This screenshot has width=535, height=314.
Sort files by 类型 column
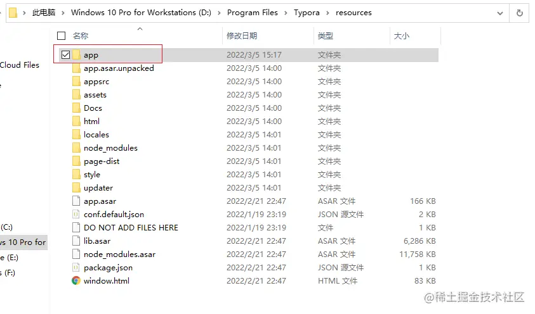coord(325,35)
